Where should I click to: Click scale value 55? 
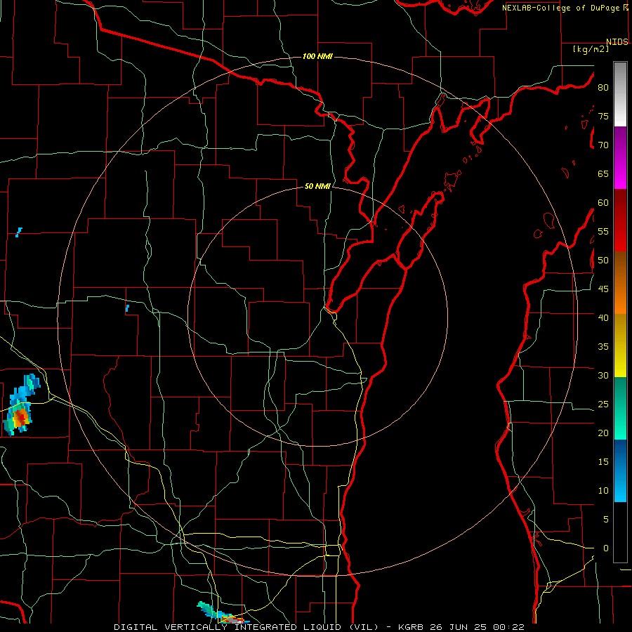point(603,231)
